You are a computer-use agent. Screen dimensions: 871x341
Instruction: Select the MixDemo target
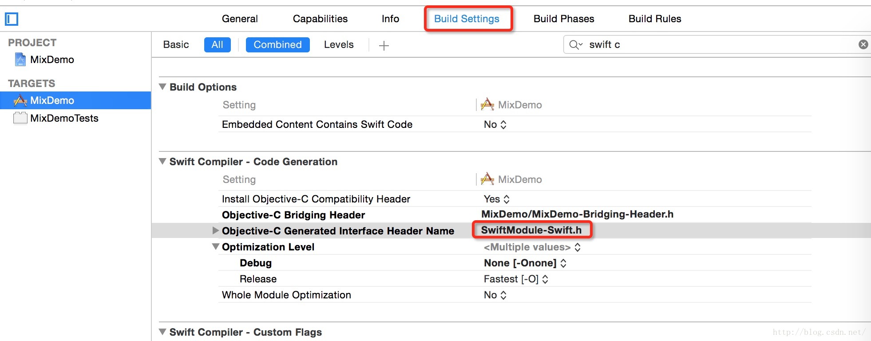tap(75, 100)
